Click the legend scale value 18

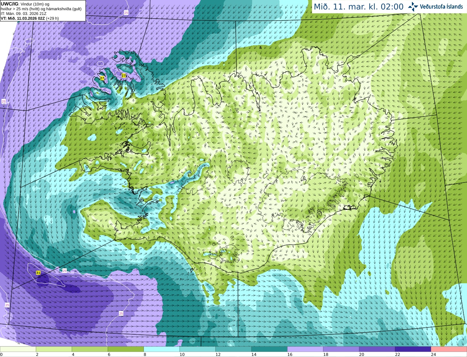(x=326, y=354)
